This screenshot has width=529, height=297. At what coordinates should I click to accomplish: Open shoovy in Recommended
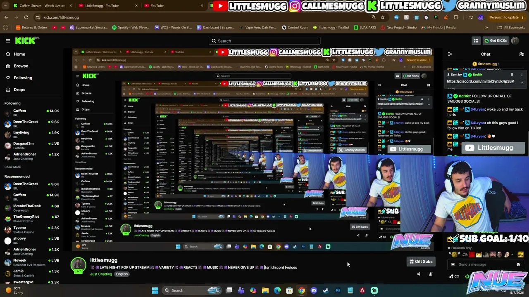[x=31, y=240]
